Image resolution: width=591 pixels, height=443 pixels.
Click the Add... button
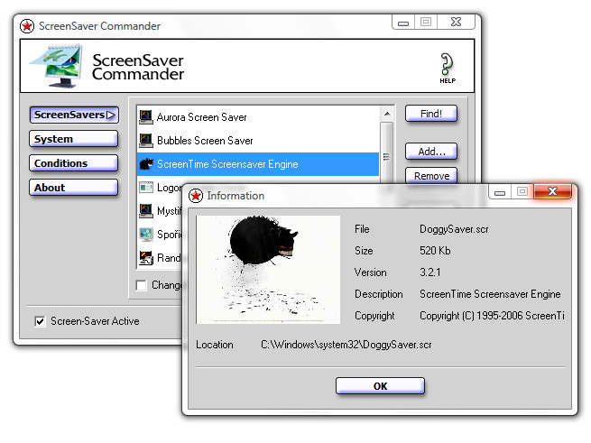(x=431, y=152)
